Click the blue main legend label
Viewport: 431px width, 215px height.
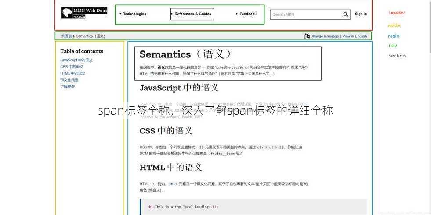click(x=394, y=36)
